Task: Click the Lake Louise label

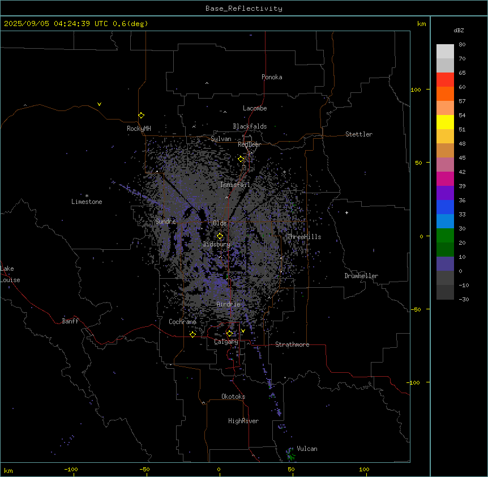Action: point(10,274)
